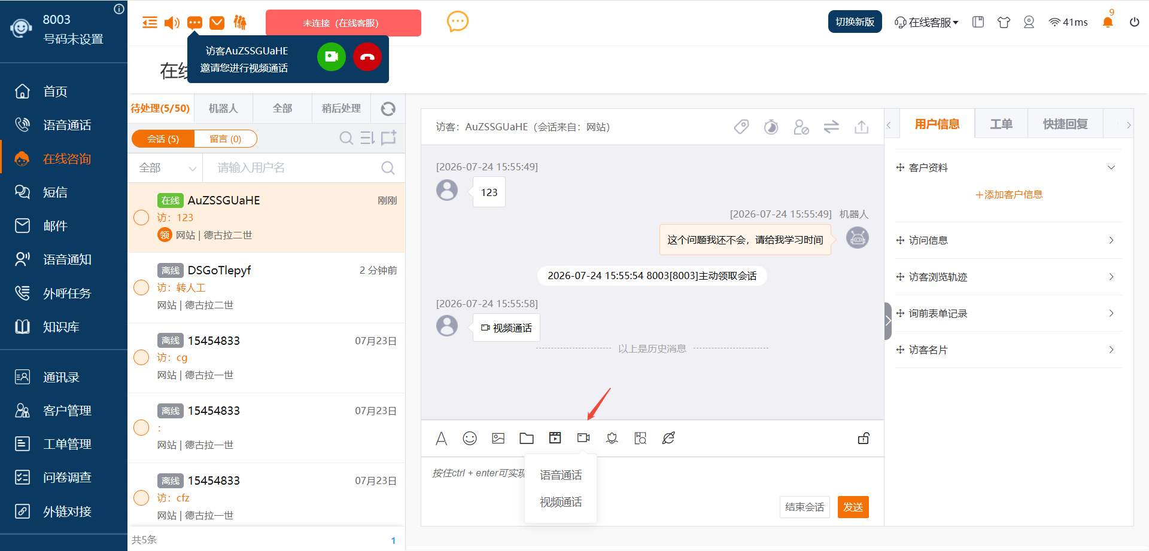
Task: Refresh the conversation list
Action: tap(388, 108)
